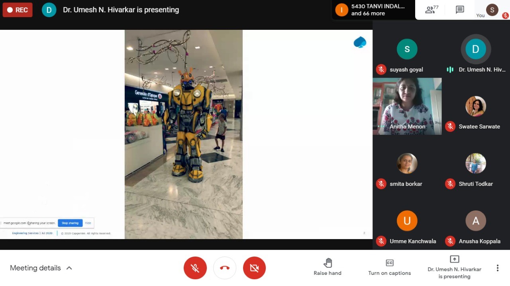Viewport: 510px width, 286px height.
Task: Click the Stop sharing button
Action: (70, 223)
